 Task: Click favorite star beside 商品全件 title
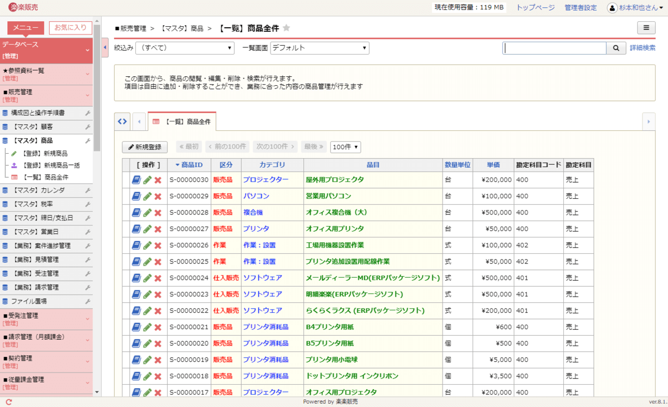[x=287, y=28]
